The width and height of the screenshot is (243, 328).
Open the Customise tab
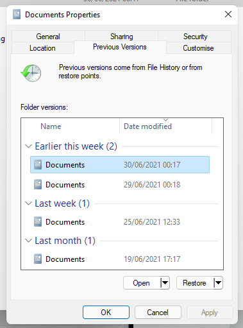click(x=198, y=48)
